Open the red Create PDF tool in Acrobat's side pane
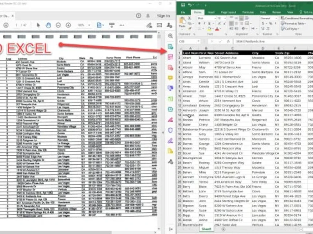Screen dimensions: 313x234 coord(170,67)
